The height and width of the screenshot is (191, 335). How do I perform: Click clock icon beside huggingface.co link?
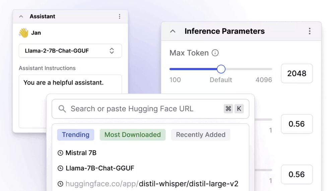point(60,184)
